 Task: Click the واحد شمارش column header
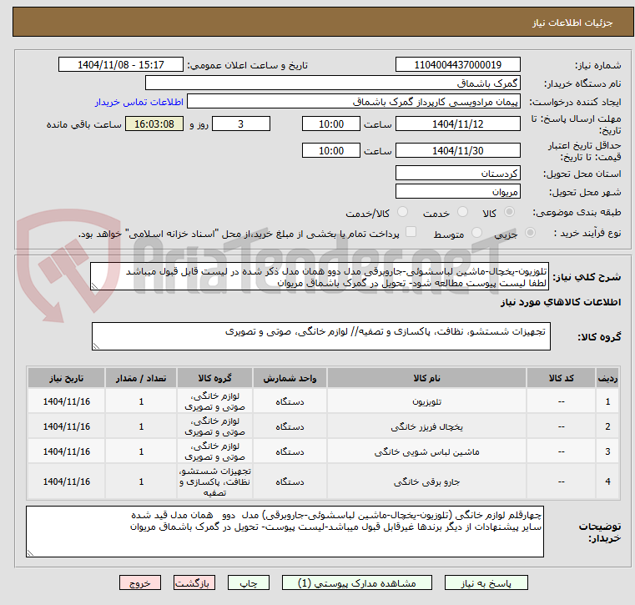pos(290,378)
